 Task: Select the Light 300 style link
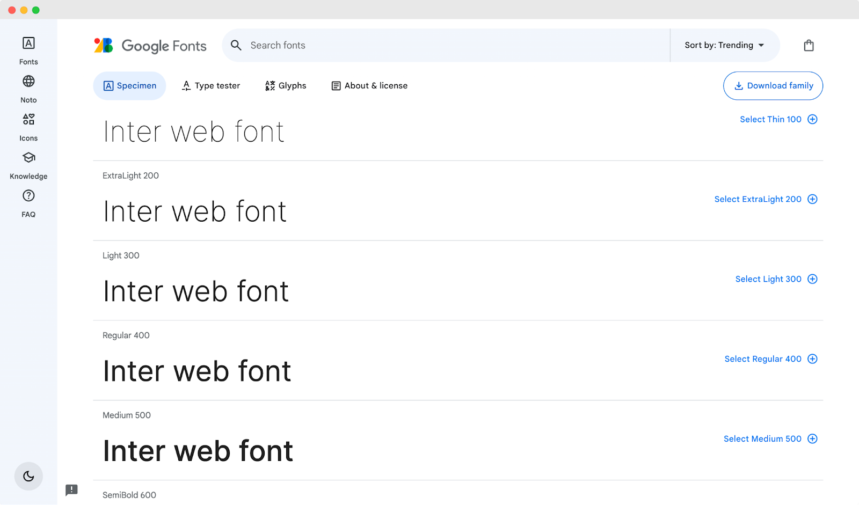click(768, 279)
